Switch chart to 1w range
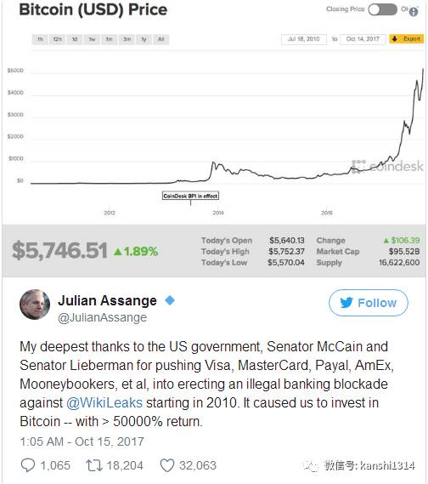The height and width of the screenshot is (484, 428). coord(92,39)
